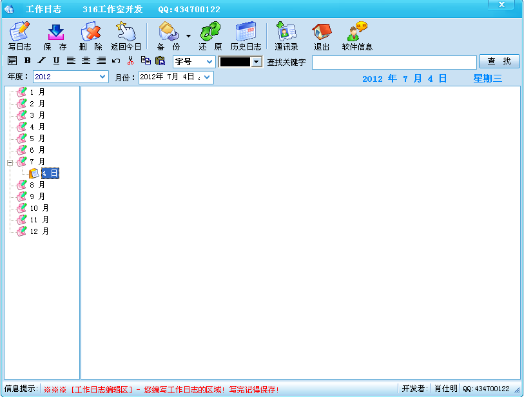Close the 工作日志 window
Screen dimensions: 524x397
(x=501, y=5)
